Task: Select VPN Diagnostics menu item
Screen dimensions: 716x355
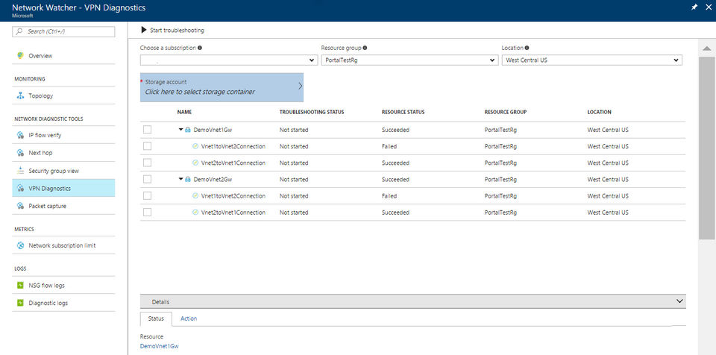Action: click(63, 188)
